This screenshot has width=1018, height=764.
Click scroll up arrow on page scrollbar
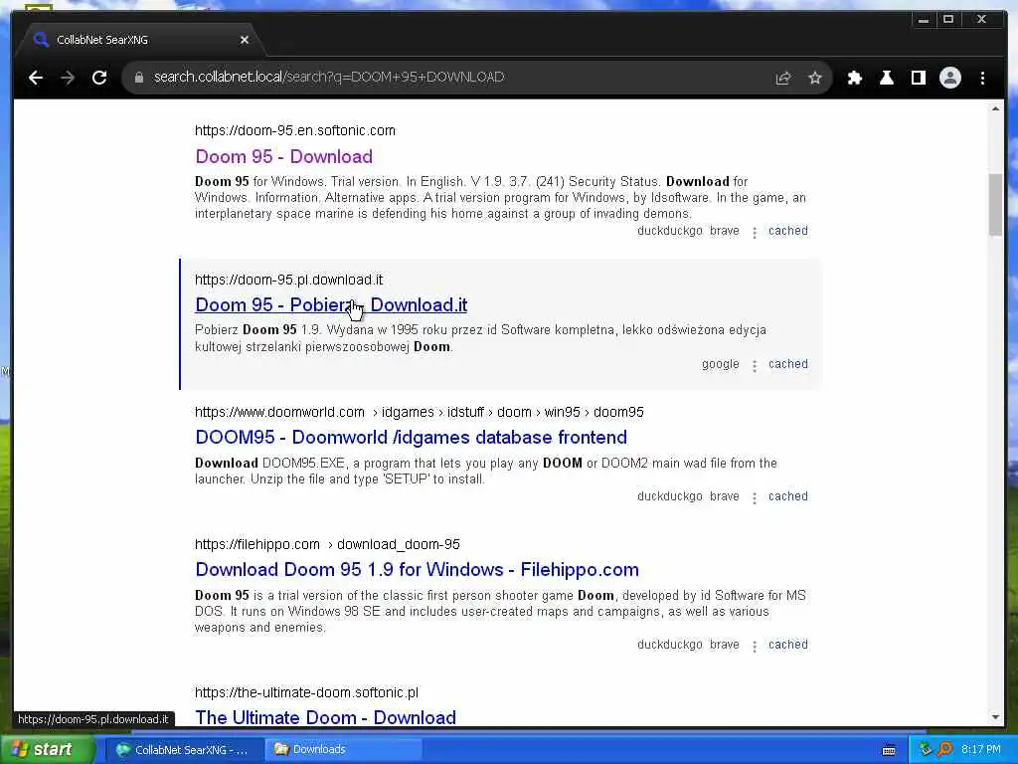[995, 109]
